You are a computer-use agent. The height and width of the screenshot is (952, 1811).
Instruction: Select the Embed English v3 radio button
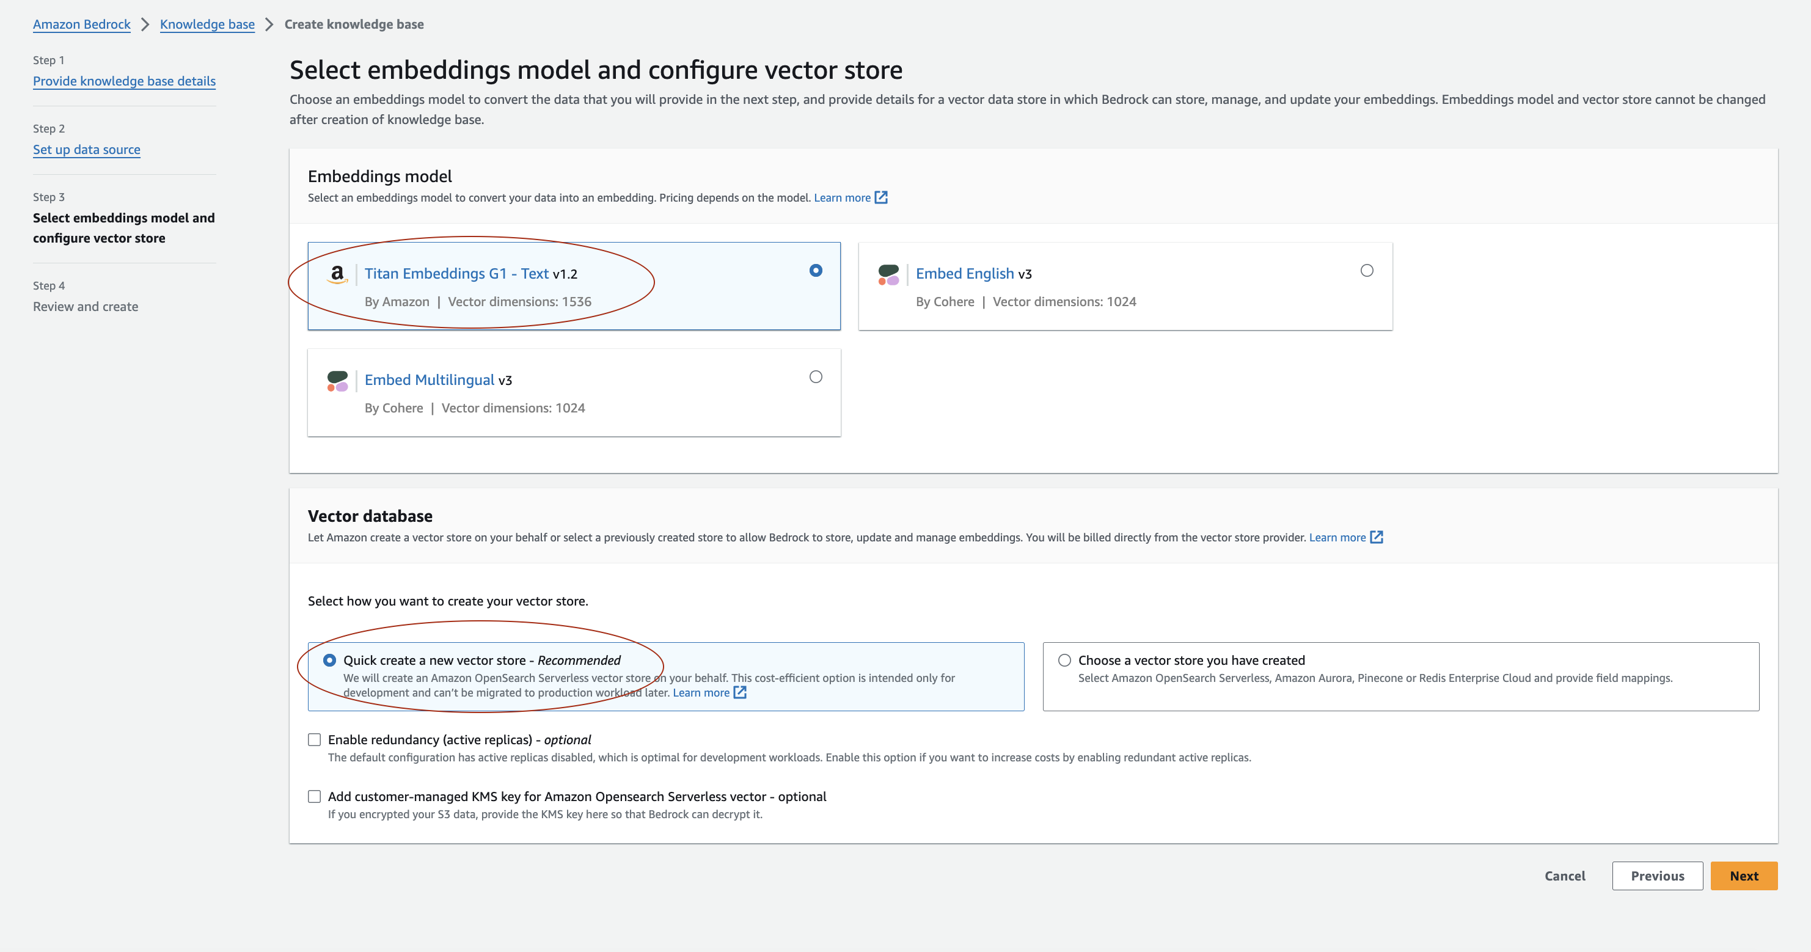click(x=1366, y=270)
